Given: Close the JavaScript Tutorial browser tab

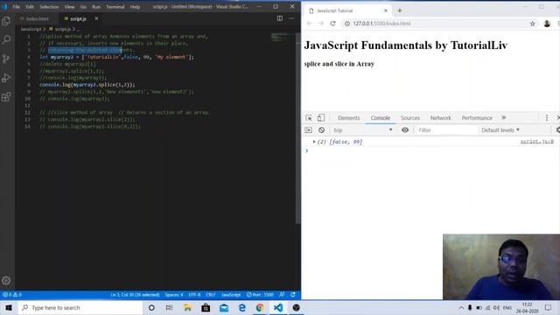Looking at the screenshot, I should 385,10.
